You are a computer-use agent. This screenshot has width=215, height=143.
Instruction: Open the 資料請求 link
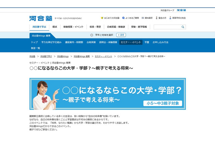(x=149, y=18)
